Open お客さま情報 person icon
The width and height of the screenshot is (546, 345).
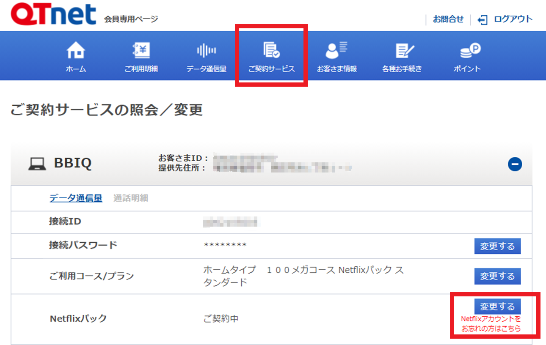[336, 50]
